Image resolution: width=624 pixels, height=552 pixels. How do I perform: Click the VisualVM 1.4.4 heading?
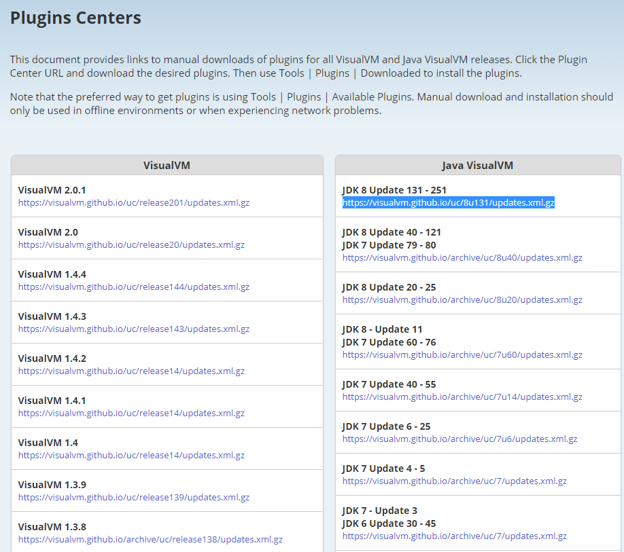[x=52, y=274]
